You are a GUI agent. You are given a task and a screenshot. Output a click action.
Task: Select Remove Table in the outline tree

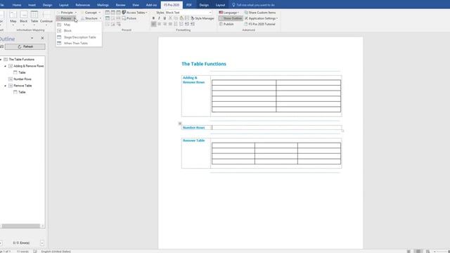pos(22,86)
